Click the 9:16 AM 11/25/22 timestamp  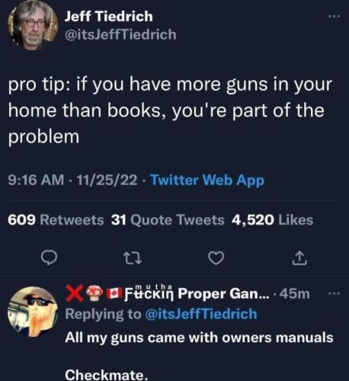[x=72, y=181]
